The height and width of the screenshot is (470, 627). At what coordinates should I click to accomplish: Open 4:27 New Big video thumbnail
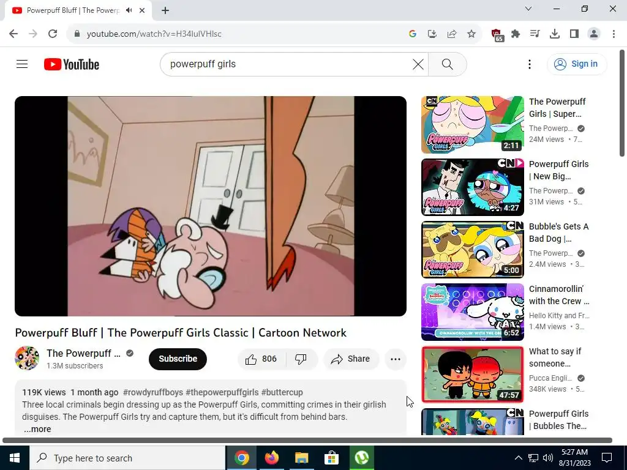[x=472, y=187]
